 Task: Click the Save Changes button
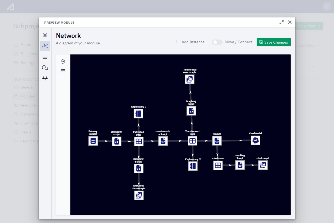click(x=273, y=42)
